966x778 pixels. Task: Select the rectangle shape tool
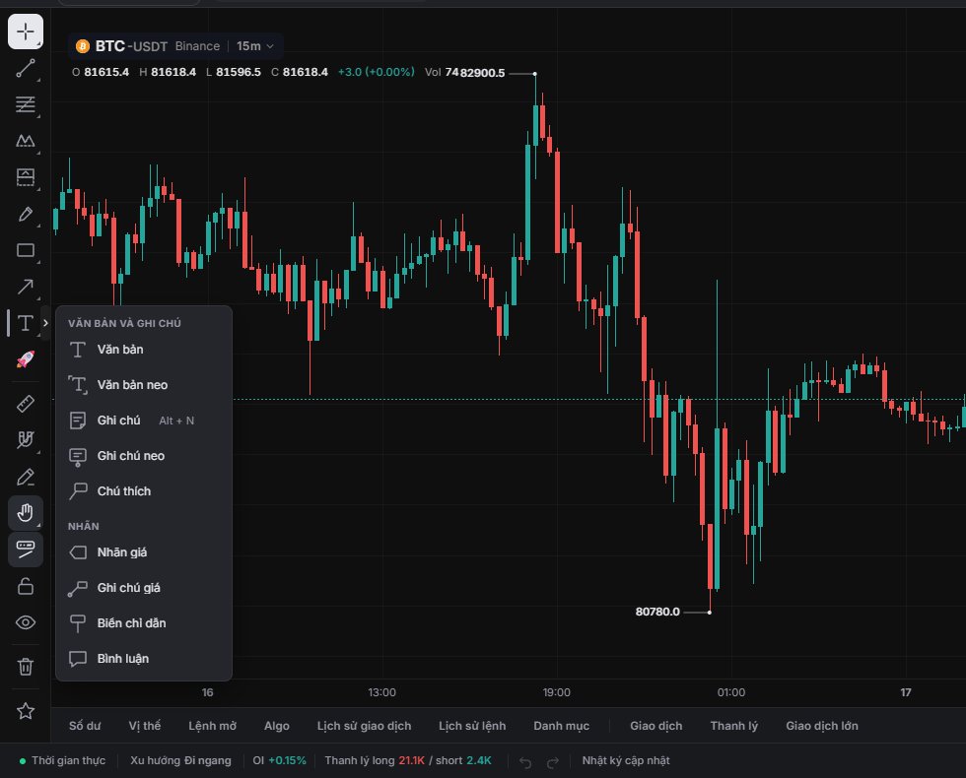tap(26, 250)
